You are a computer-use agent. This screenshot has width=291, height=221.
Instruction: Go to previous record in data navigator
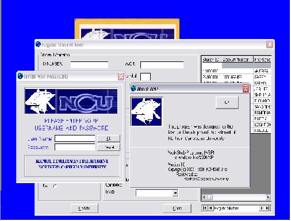click(x=210, y=208)
